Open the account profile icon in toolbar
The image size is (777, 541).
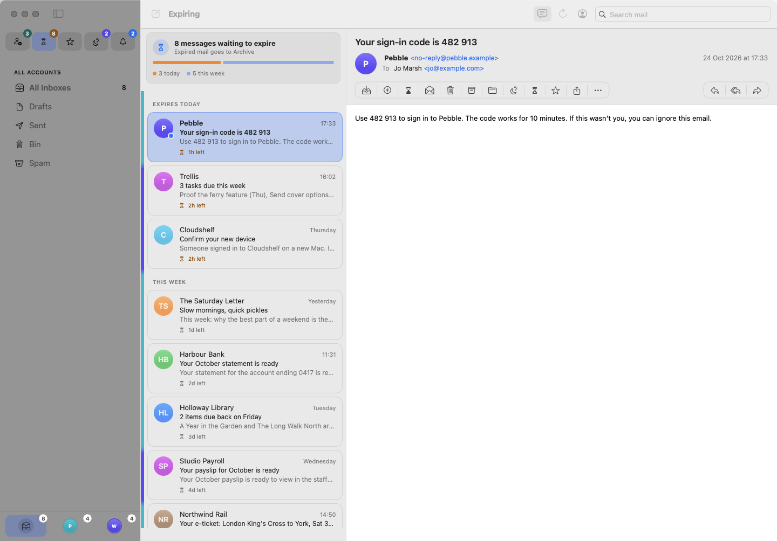[582, 14]
